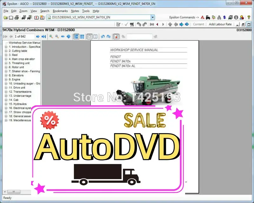
Task: Select 'Workshop Service Manual' root node
Action: pyautogui.click(x=24, y=43)
